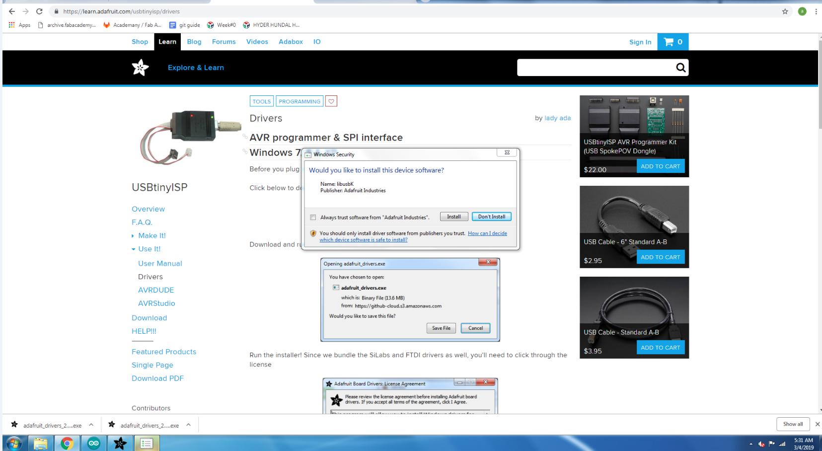
Task: Open the Chrome three-dot menu
Action: click(816, 11)
